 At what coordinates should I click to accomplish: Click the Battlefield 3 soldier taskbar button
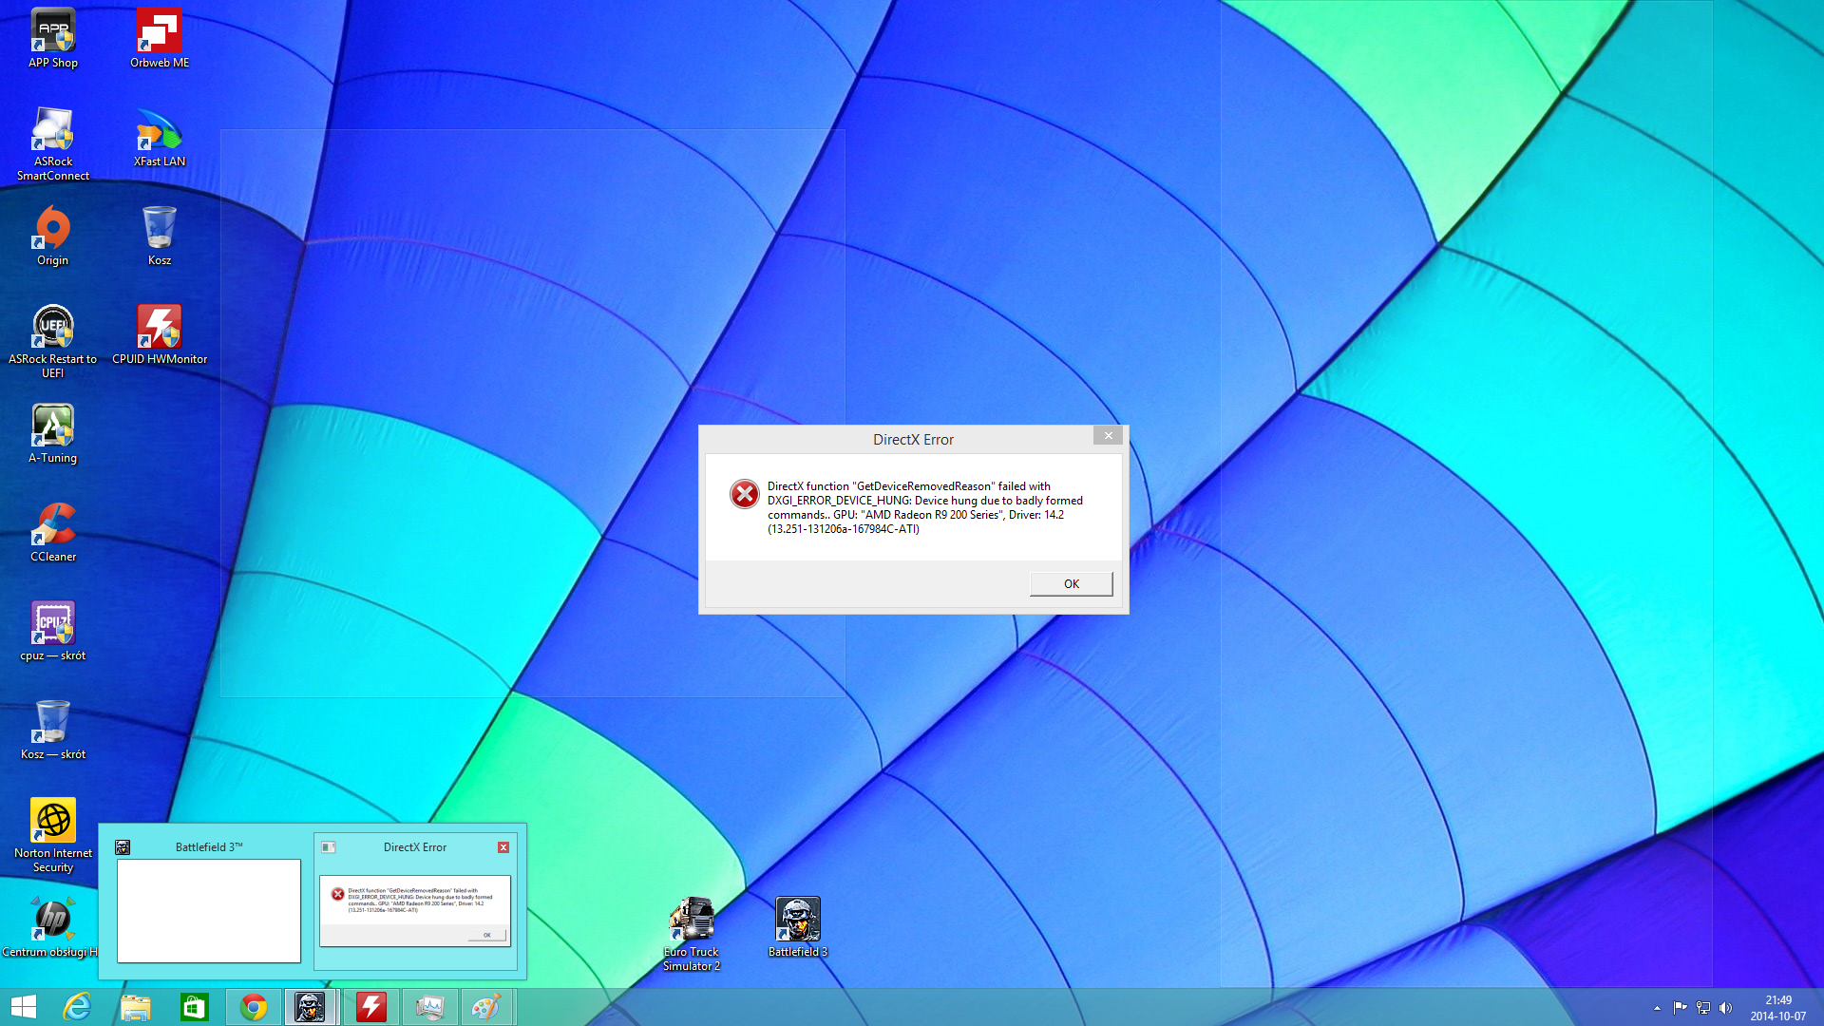311,1007
